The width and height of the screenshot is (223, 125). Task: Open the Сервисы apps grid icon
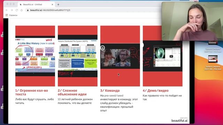pyautogui.click(x=7, y=15)
